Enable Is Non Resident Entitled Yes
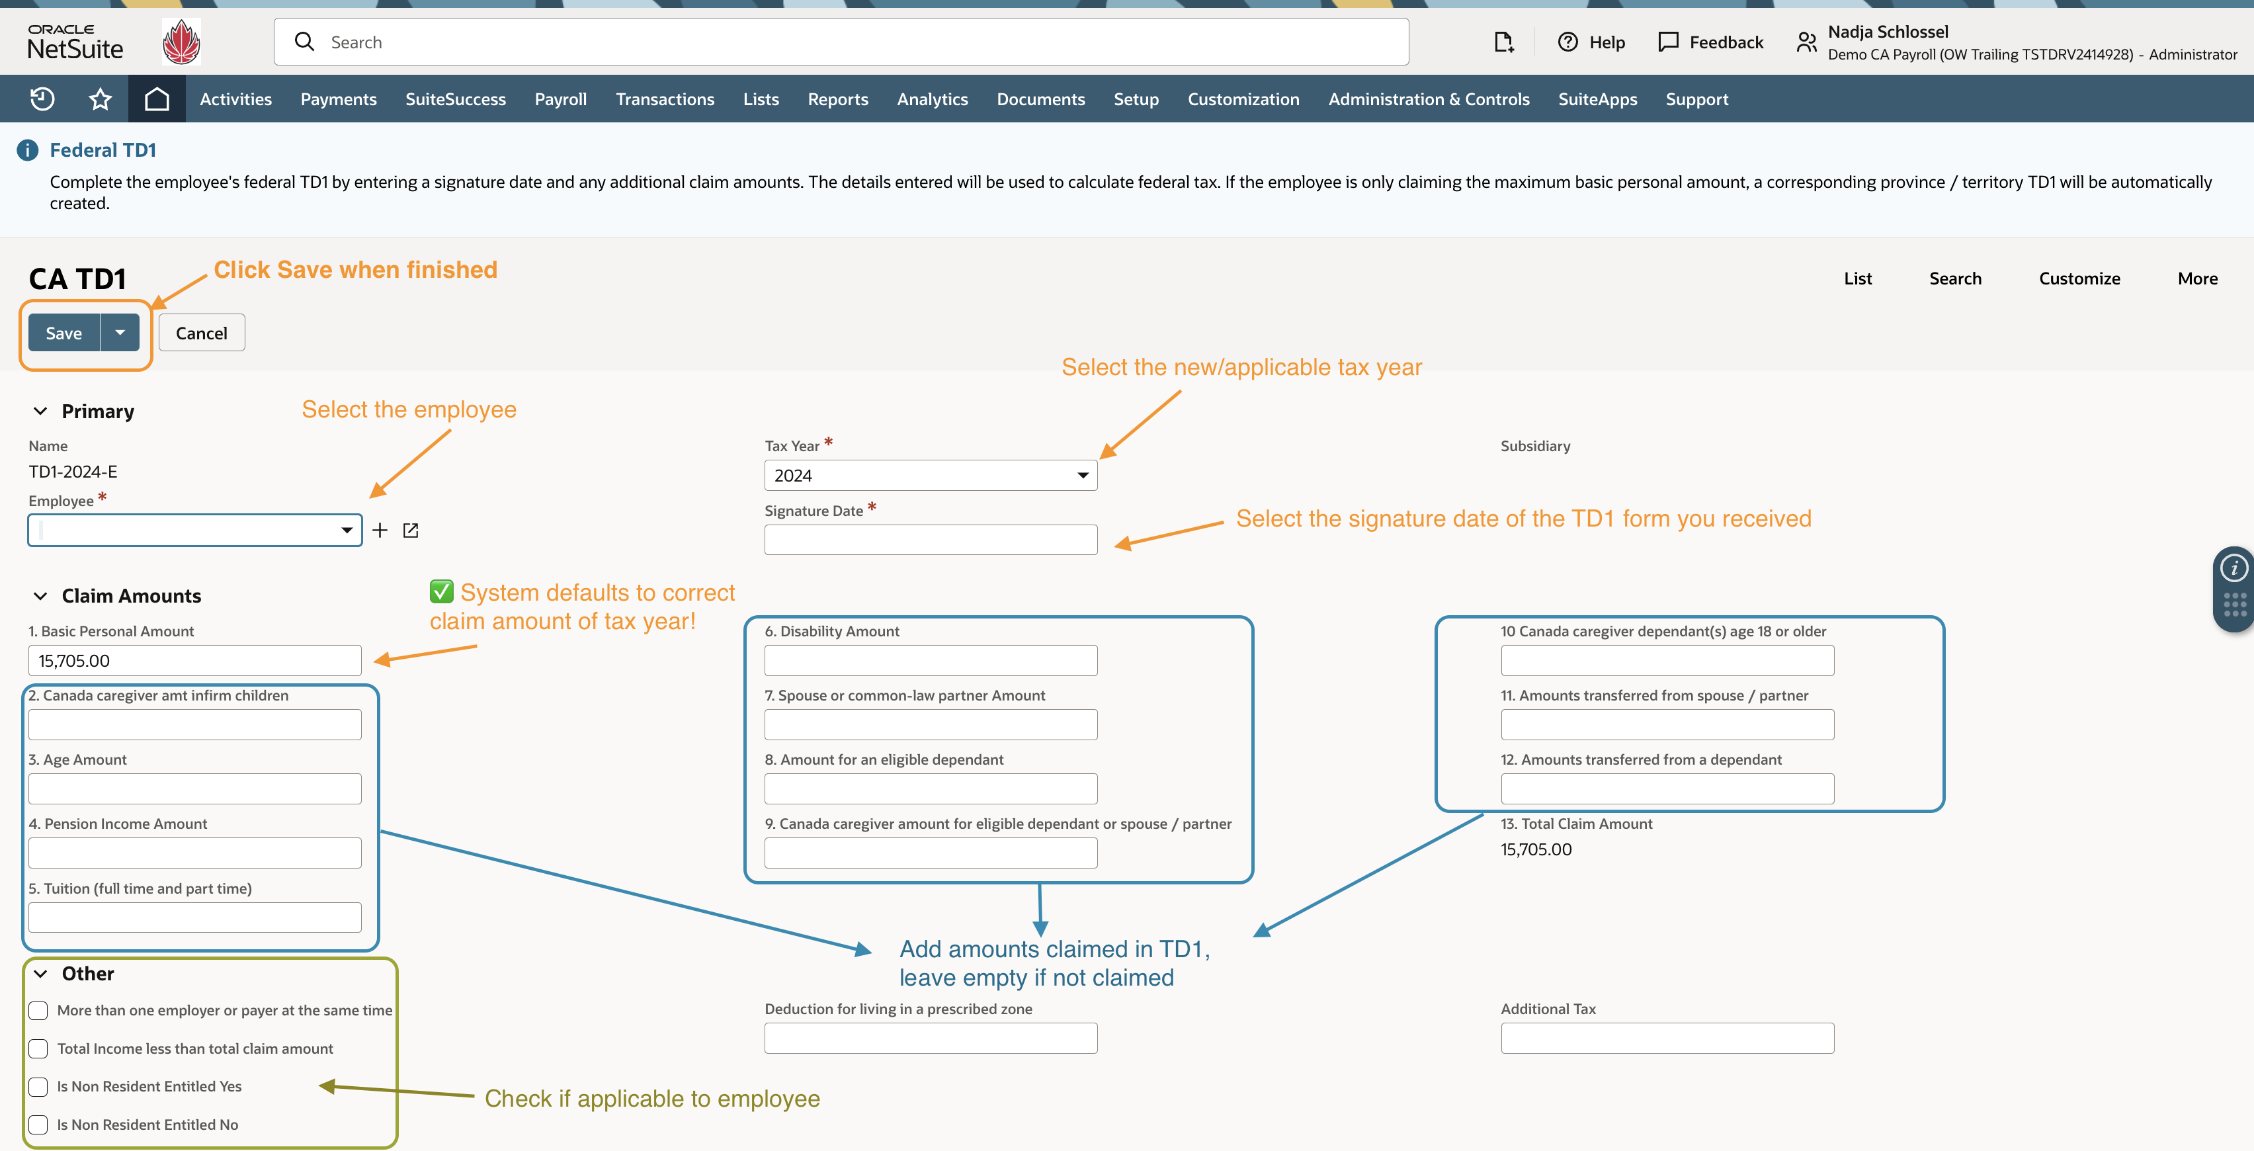This screenshot has width=2254, height=1151. (x=38, y=1086)
